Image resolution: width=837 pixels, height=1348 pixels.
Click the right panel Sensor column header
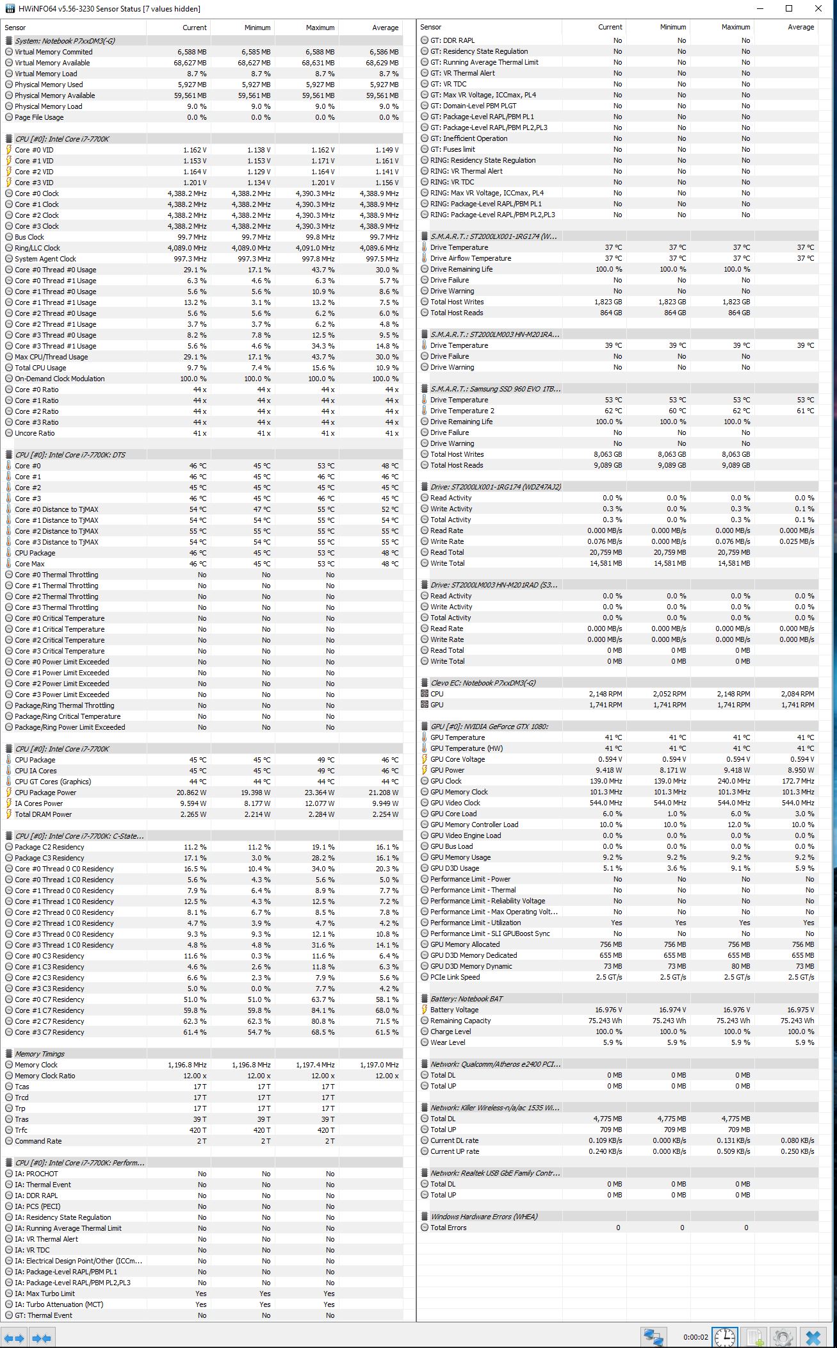point(490,27)
